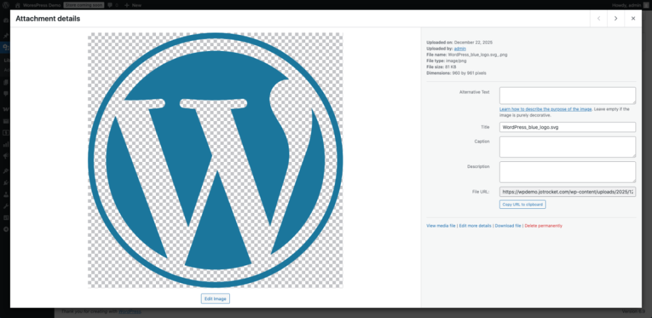This screenshot has width=652, height=318.
Task: Click Copy URL to clipboard button
Action: [x=523, y=204]
